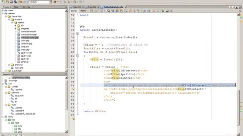This screenshot has width=243, height=136.
Task: Expand the imagenes folder node
Action: click(15, 29)
